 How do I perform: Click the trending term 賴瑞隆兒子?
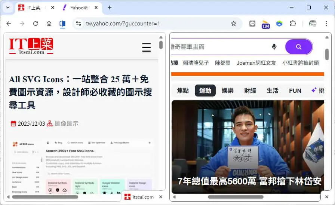pos(196,63)
